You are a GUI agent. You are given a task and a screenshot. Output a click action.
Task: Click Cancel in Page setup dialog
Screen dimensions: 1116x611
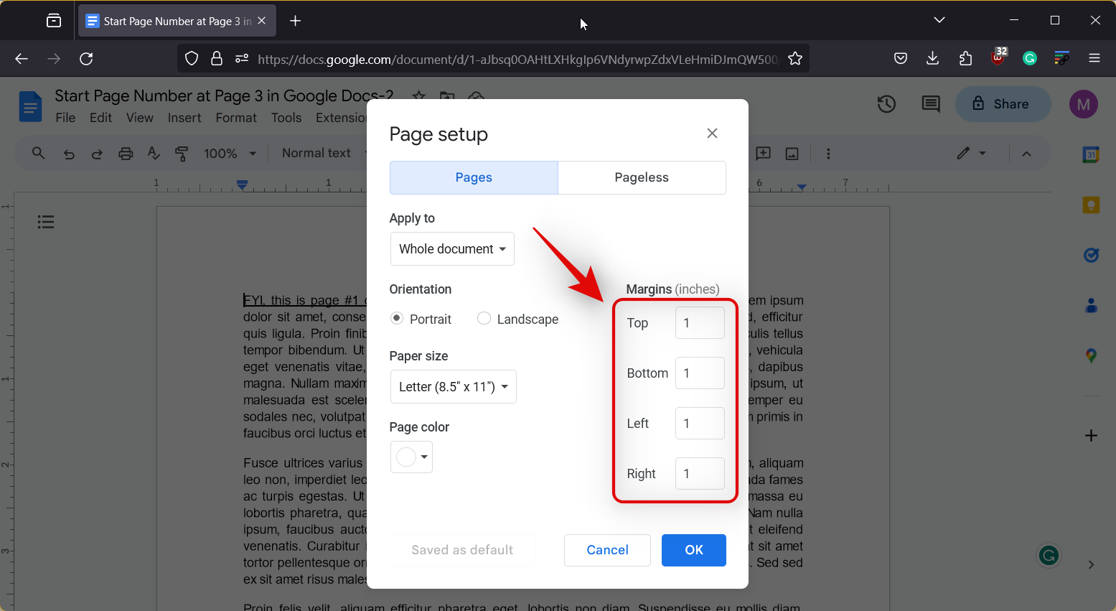click(607, 550)
